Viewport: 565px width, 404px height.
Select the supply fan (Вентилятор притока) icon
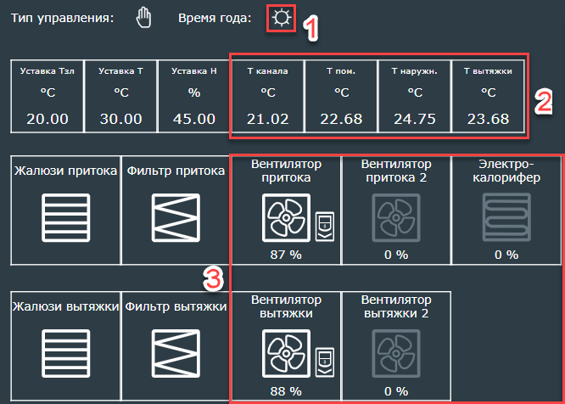286,218
